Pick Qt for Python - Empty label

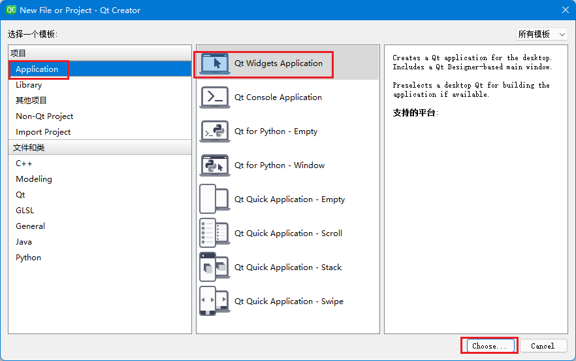pos(276,131)
